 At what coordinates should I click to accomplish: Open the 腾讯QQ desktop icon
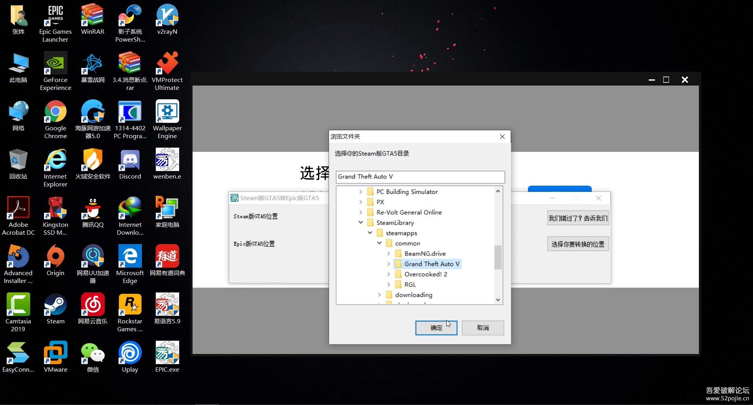pyautogui.click(x=93, y=212)
